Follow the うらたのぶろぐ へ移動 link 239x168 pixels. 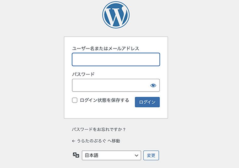tap(96, 141)
